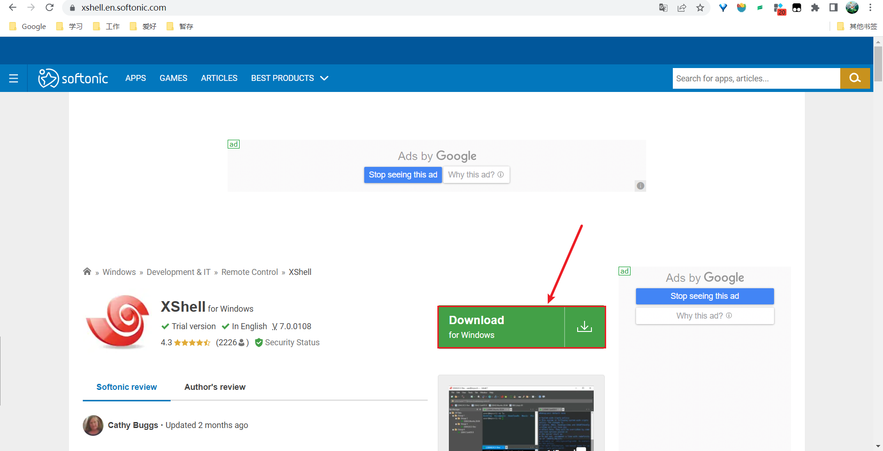883x451 pixels.
Task: Open the small green flag extension icon
Action: tap(760, 7)
